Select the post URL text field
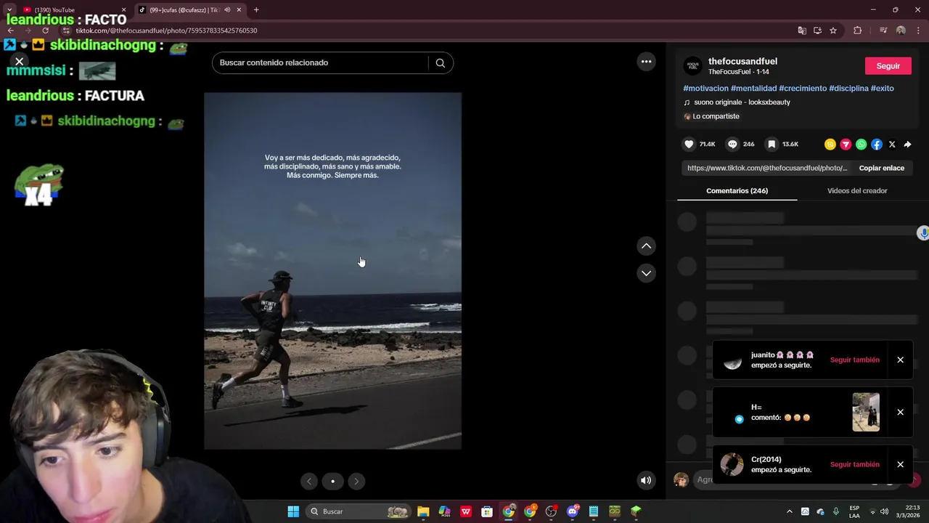The height and width of the screenshot is (523, 929). (x=766, y=168)
